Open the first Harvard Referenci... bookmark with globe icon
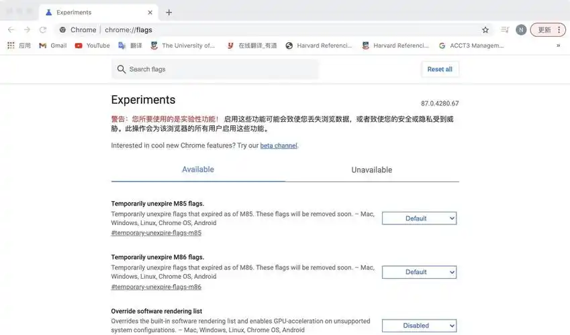Viewport: 570px width, 335px height. [x=319, y=46]
